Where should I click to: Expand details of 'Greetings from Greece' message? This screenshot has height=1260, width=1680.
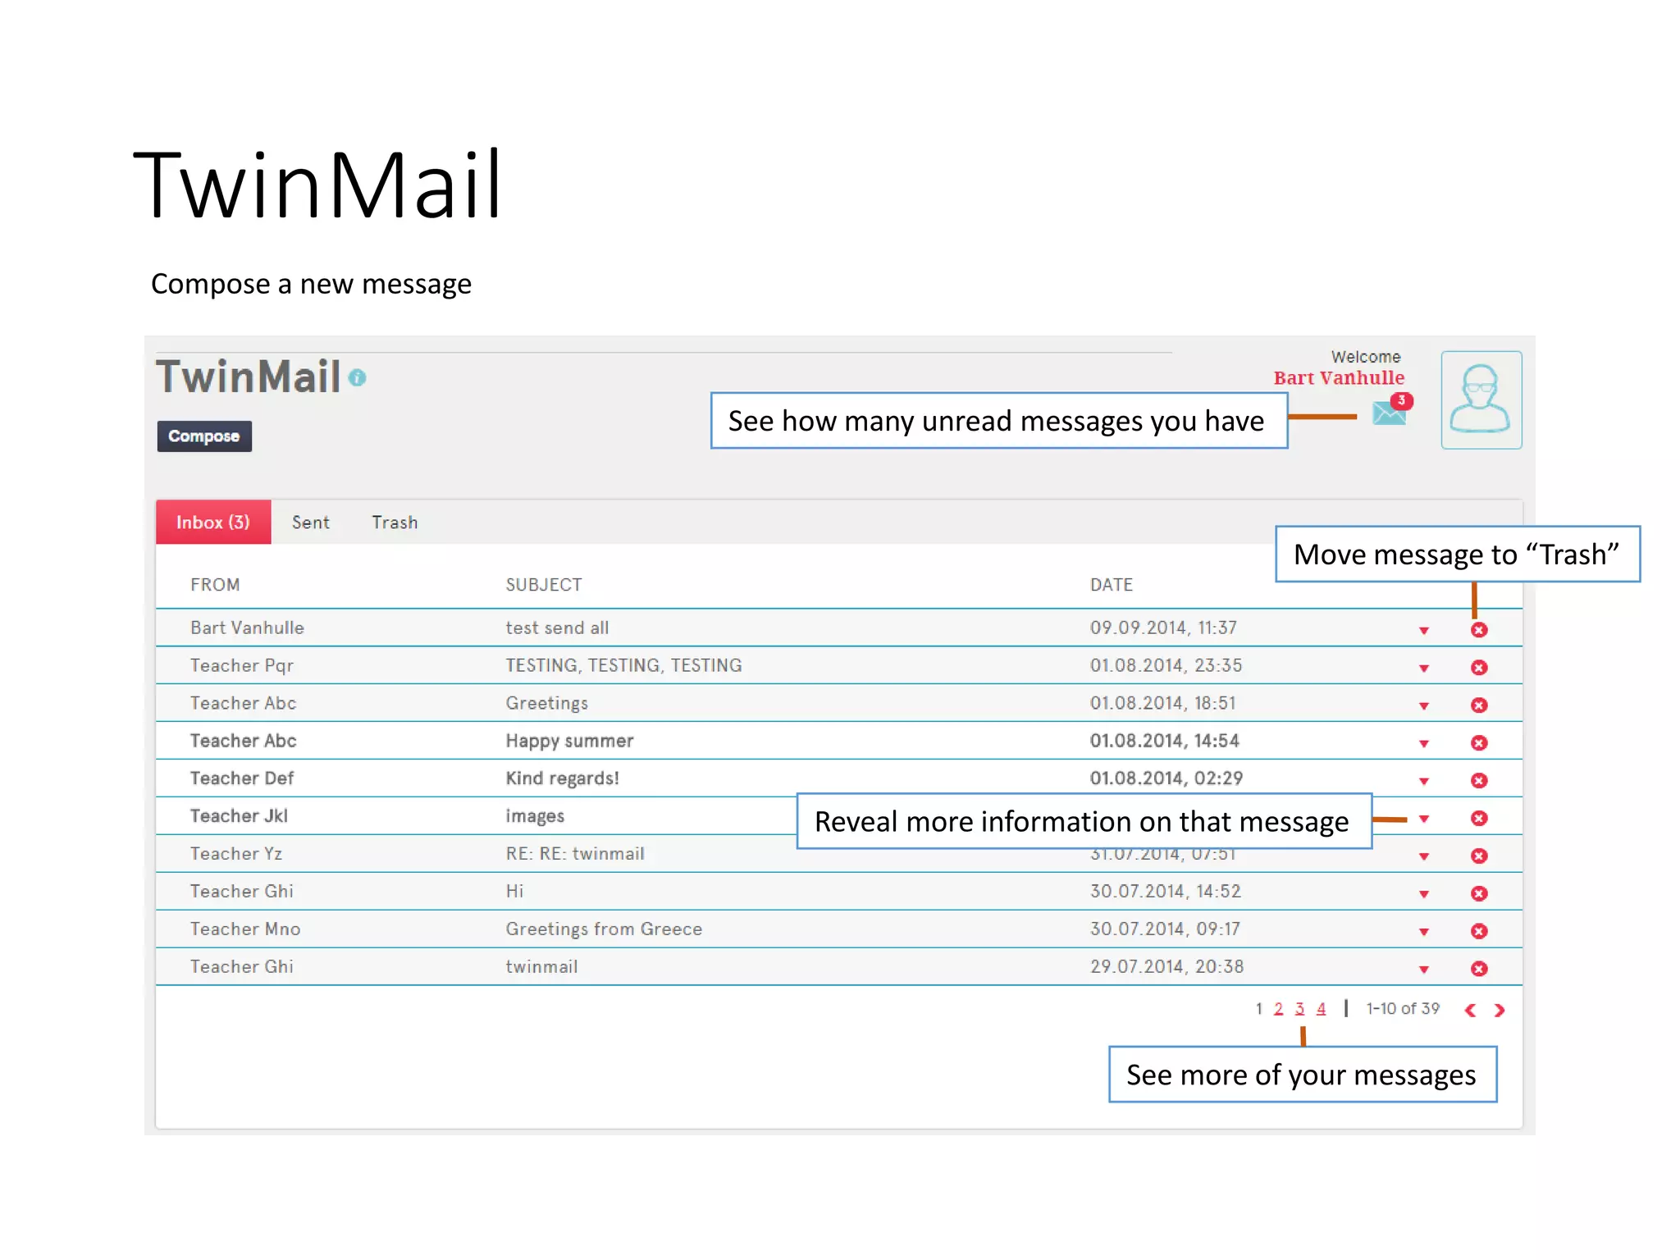click(x=1424, y=933)
